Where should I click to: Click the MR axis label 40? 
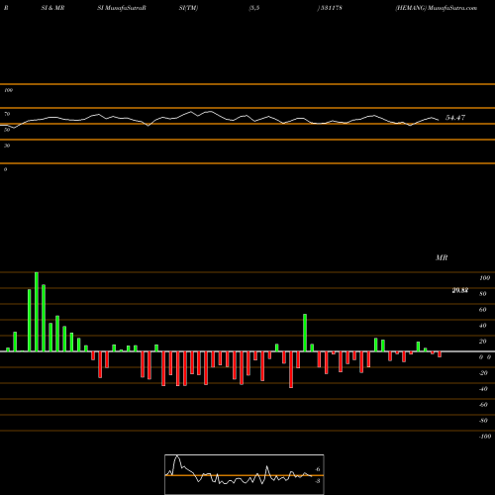point(482,326)
